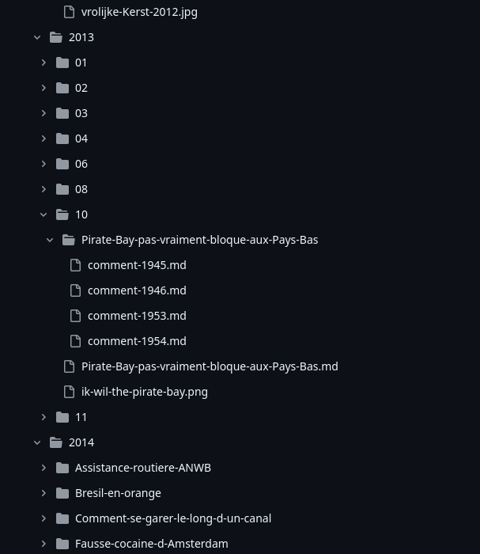Open comment-1954.md file
The image size is (480, 554).
(x=137, y=341)
